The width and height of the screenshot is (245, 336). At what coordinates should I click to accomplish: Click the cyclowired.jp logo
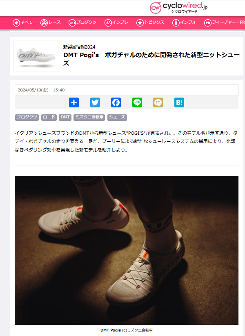(178, 8)
